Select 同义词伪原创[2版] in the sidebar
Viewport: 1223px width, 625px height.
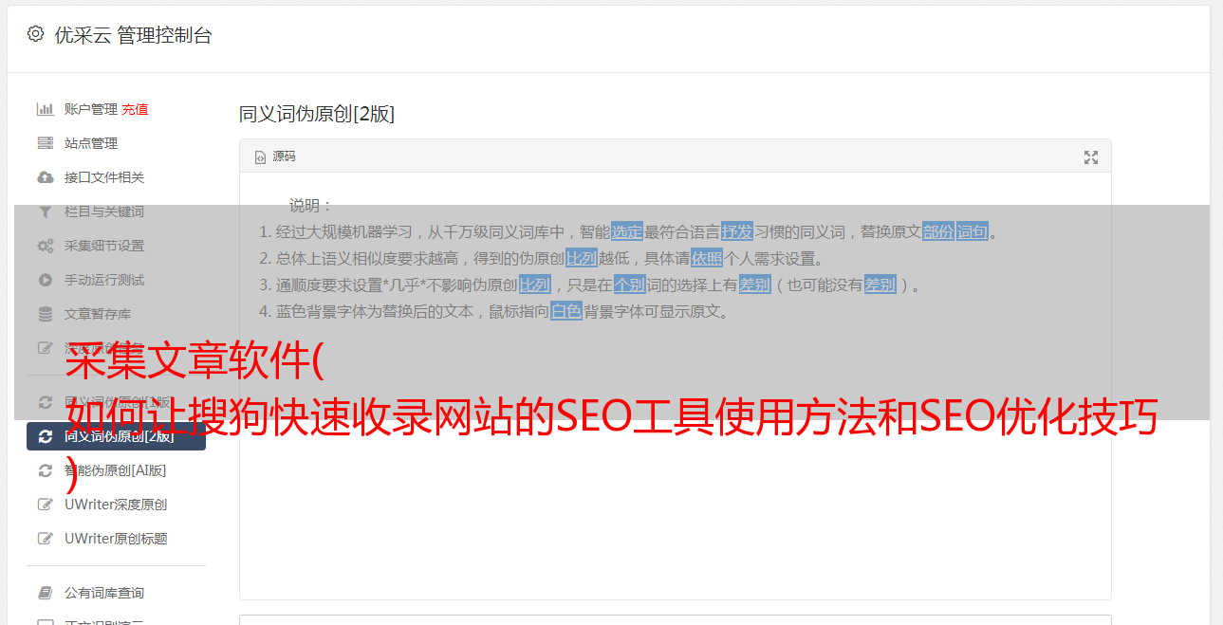point(116,436)
